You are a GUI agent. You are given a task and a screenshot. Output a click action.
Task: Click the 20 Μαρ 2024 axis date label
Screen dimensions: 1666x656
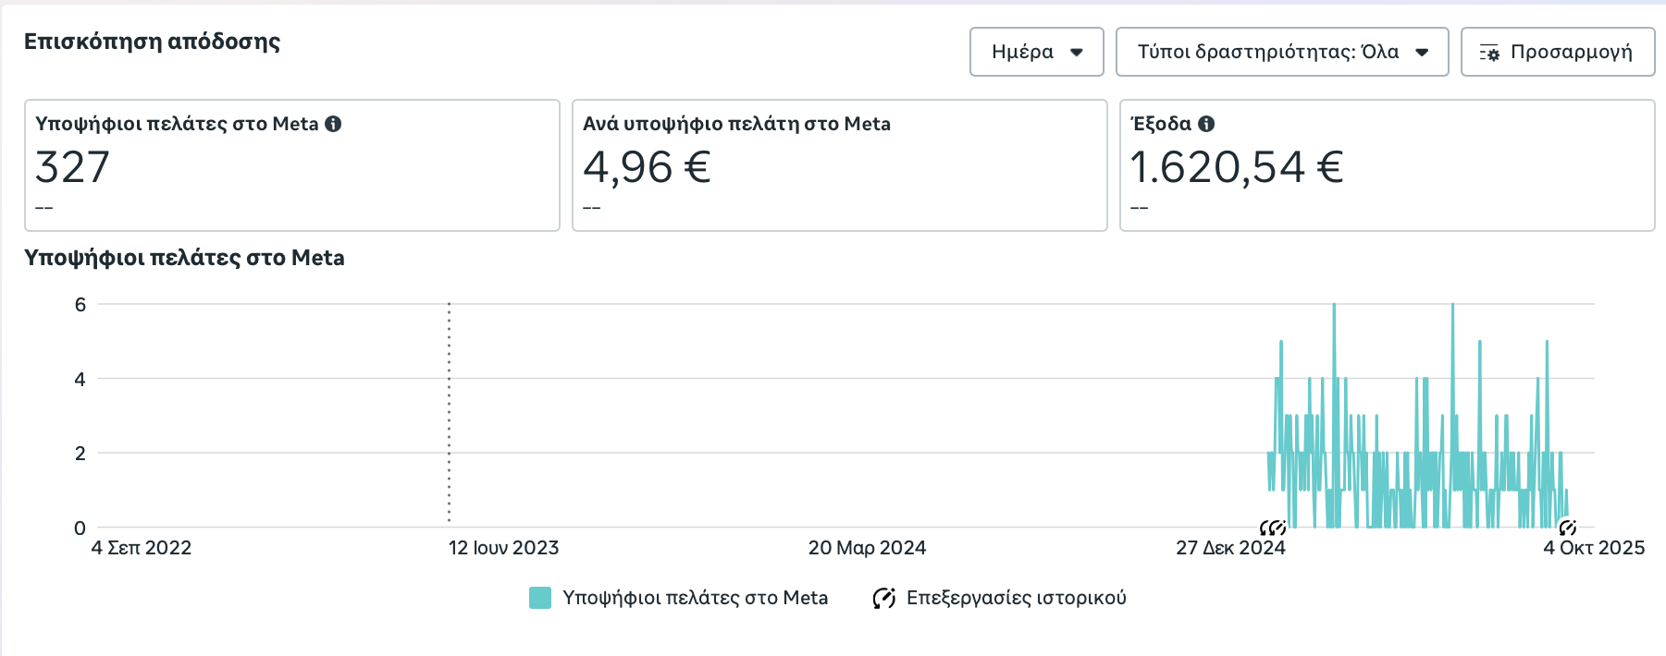coord(867,548)
